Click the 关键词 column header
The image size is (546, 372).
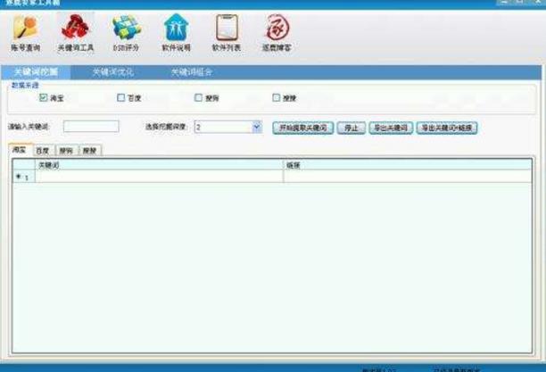pyautogui.click(x=159, y=165)
